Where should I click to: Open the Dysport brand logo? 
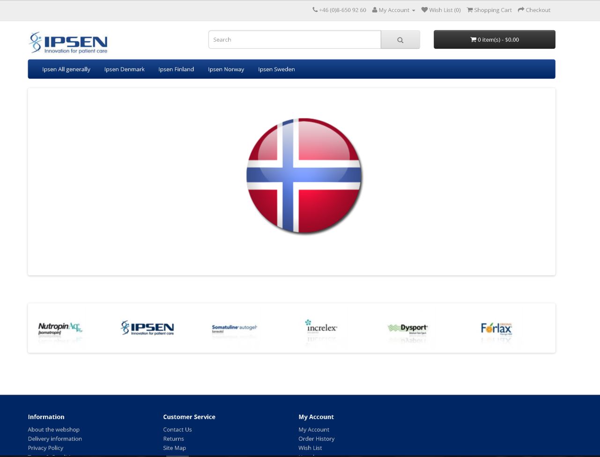coord(407,328)
